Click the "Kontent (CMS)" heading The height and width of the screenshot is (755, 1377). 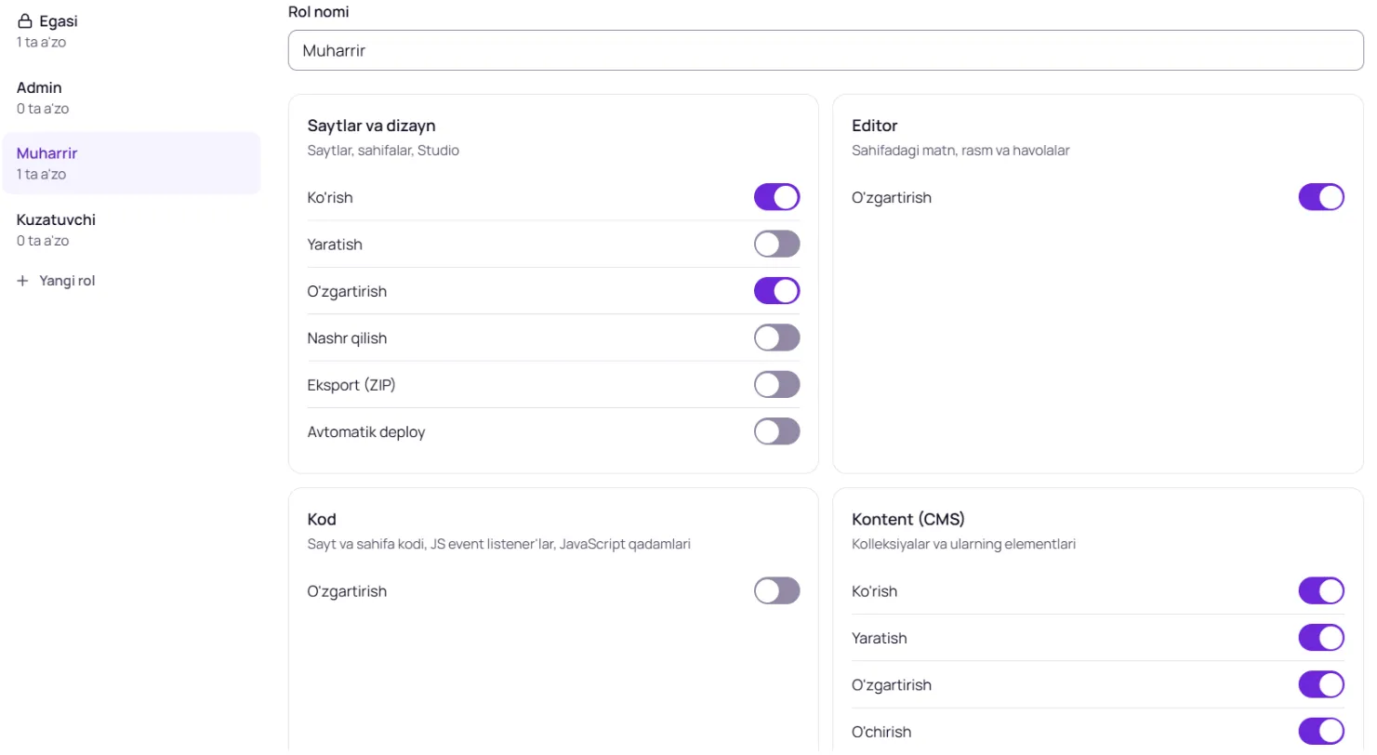coord(907,519)
